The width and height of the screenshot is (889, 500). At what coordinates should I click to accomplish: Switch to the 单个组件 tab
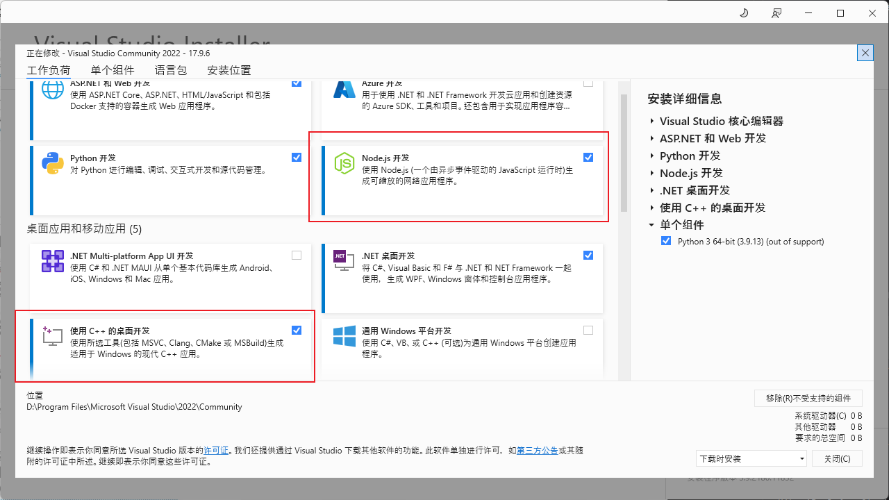pos(113,70)
